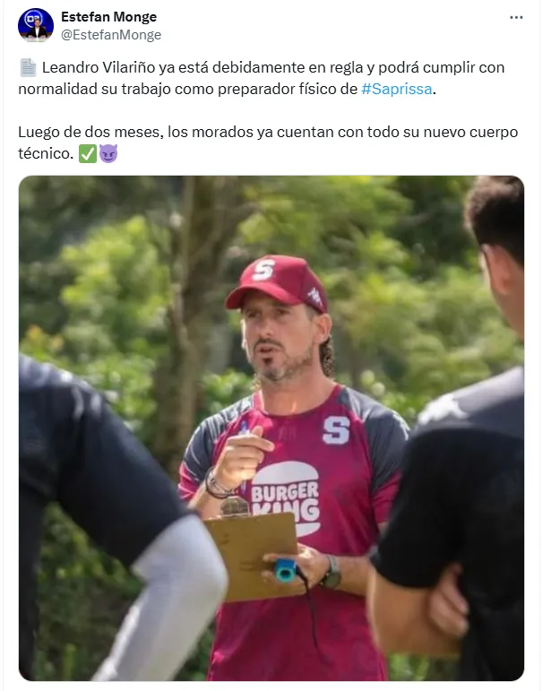Click the green check mark emoji

pos(87,154)
